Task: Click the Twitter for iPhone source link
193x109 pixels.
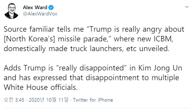Action: (93, 100)
